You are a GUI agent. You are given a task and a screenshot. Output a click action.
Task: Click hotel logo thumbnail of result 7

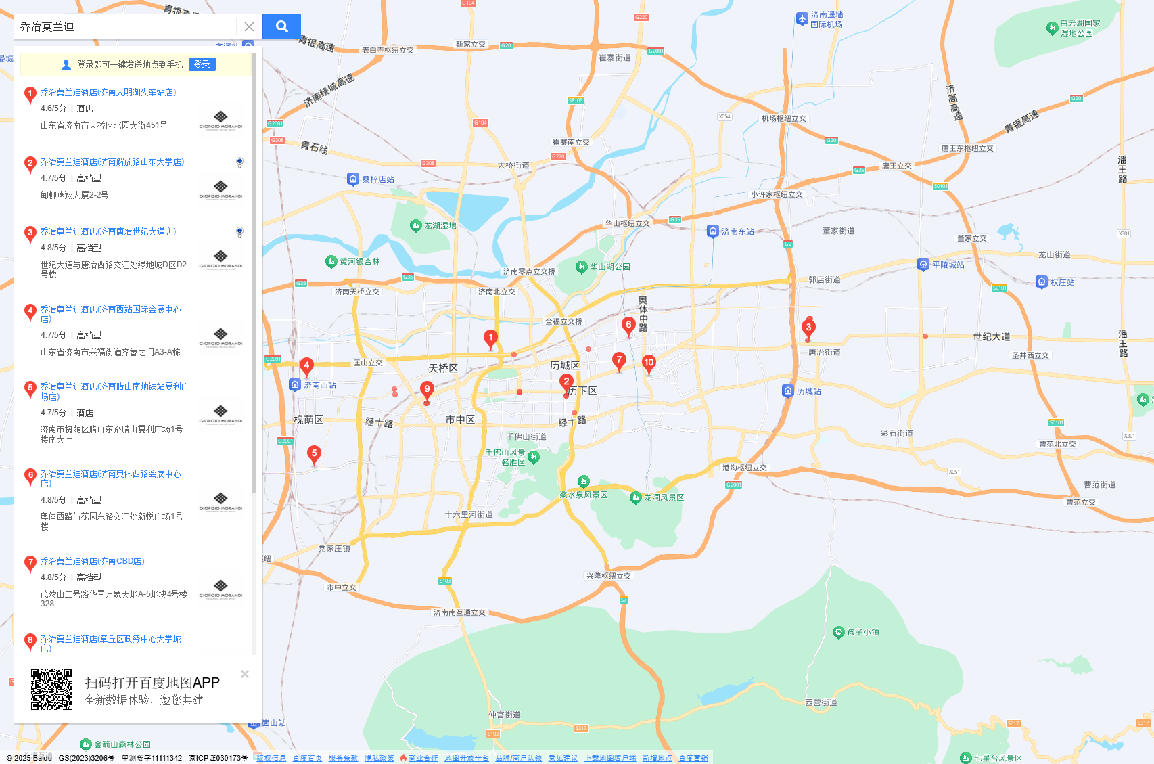(221, 589)
